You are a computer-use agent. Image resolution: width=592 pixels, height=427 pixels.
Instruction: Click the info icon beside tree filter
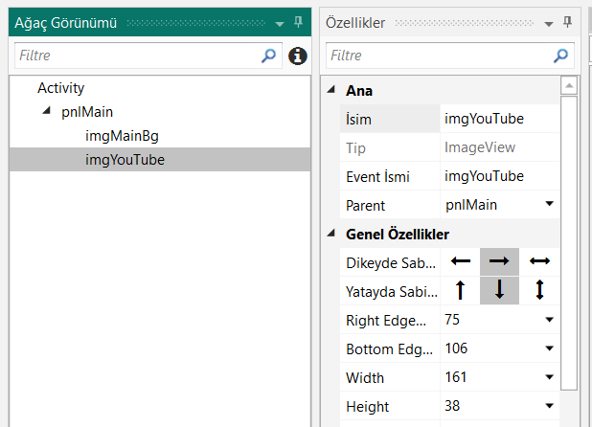pos(297,56)
